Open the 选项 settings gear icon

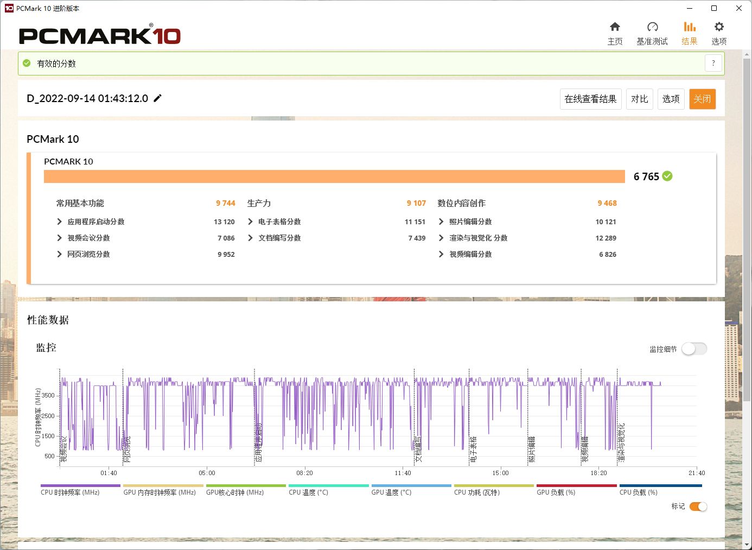(719, 27)
